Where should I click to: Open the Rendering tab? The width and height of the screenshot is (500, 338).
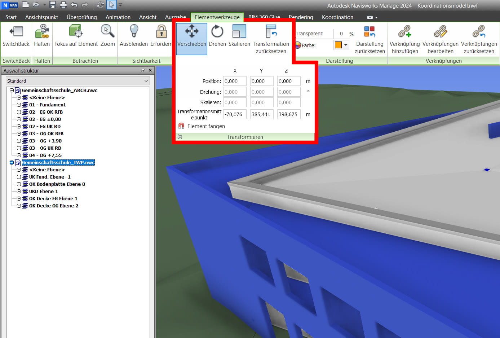coord(301,17)
